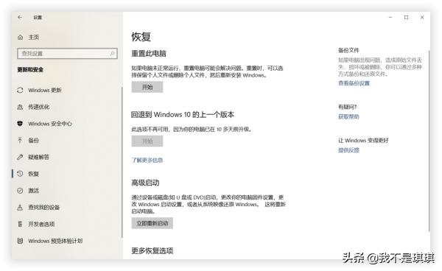
Task: Open 查找我的设备 settings
Action: [x=44, y=208]
